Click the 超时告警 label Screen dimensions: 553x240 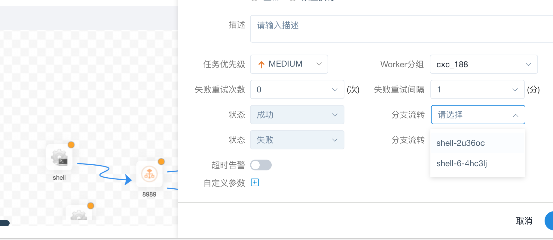(228, 165)
